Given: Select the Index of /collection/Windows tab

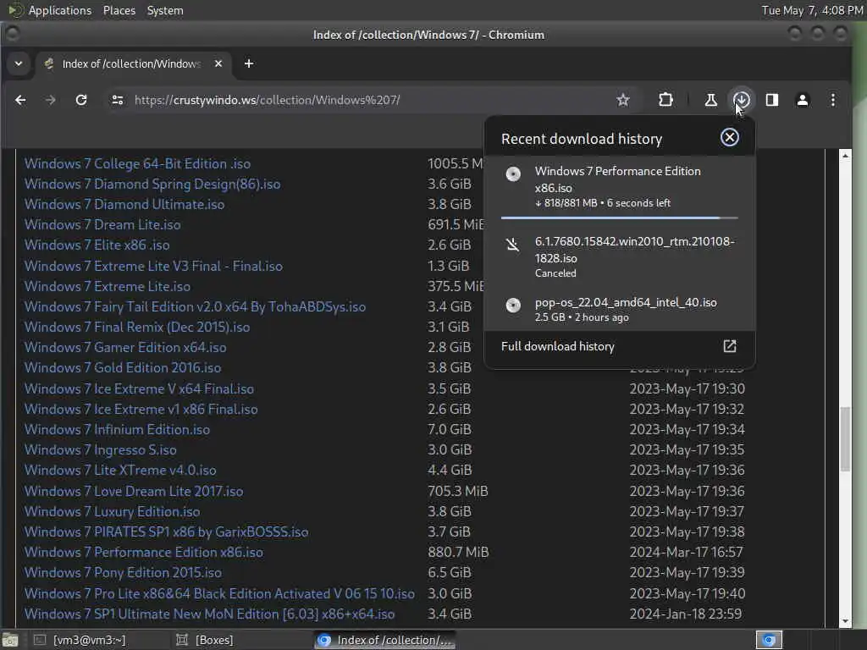Looking at the screenshot, I should pos(133,63).
